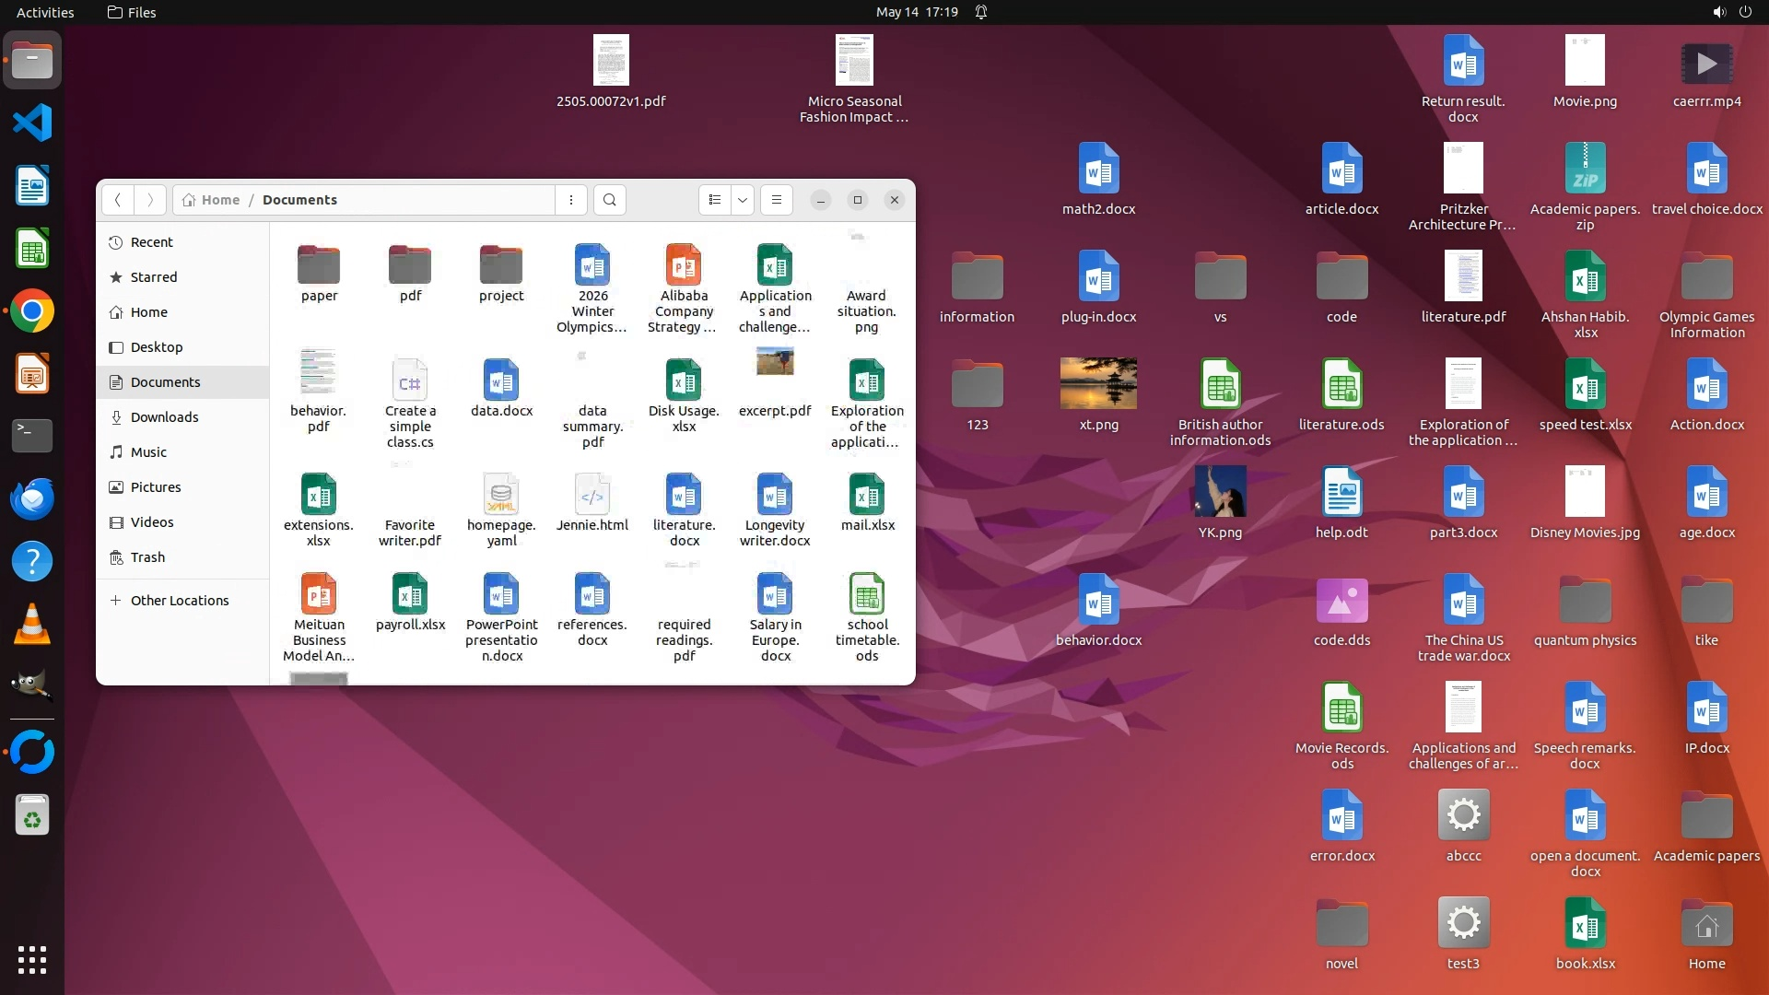Screen dimensions: 1769x995
Task: Select Downloads in the sidebar
Action: tap(164, 417)
